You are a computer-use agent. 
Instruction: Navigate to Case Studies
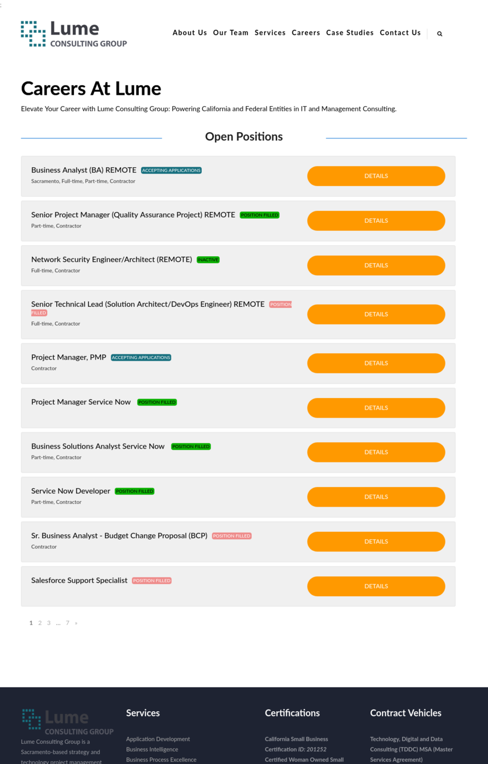pos(350,33)
